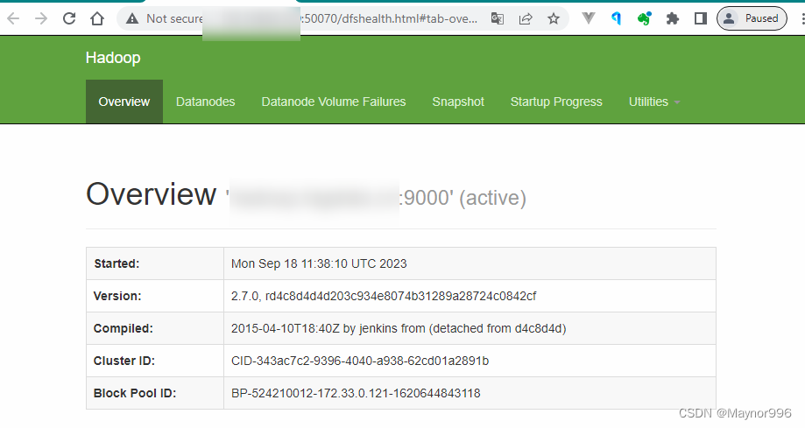Viewport: 805px width, 428px height.
Task: Go forward to the next page
Action: click(x=41, y=19)
